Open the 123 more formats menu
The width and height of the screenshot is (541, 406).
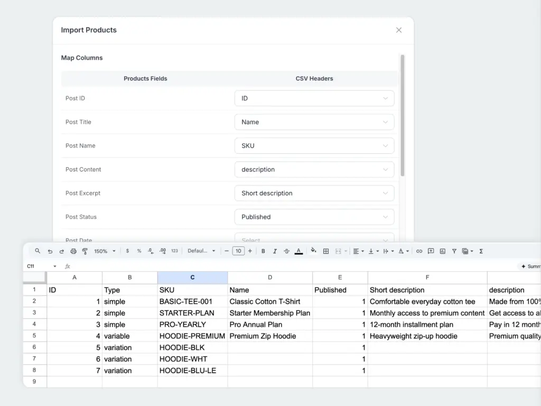(174, 251)
